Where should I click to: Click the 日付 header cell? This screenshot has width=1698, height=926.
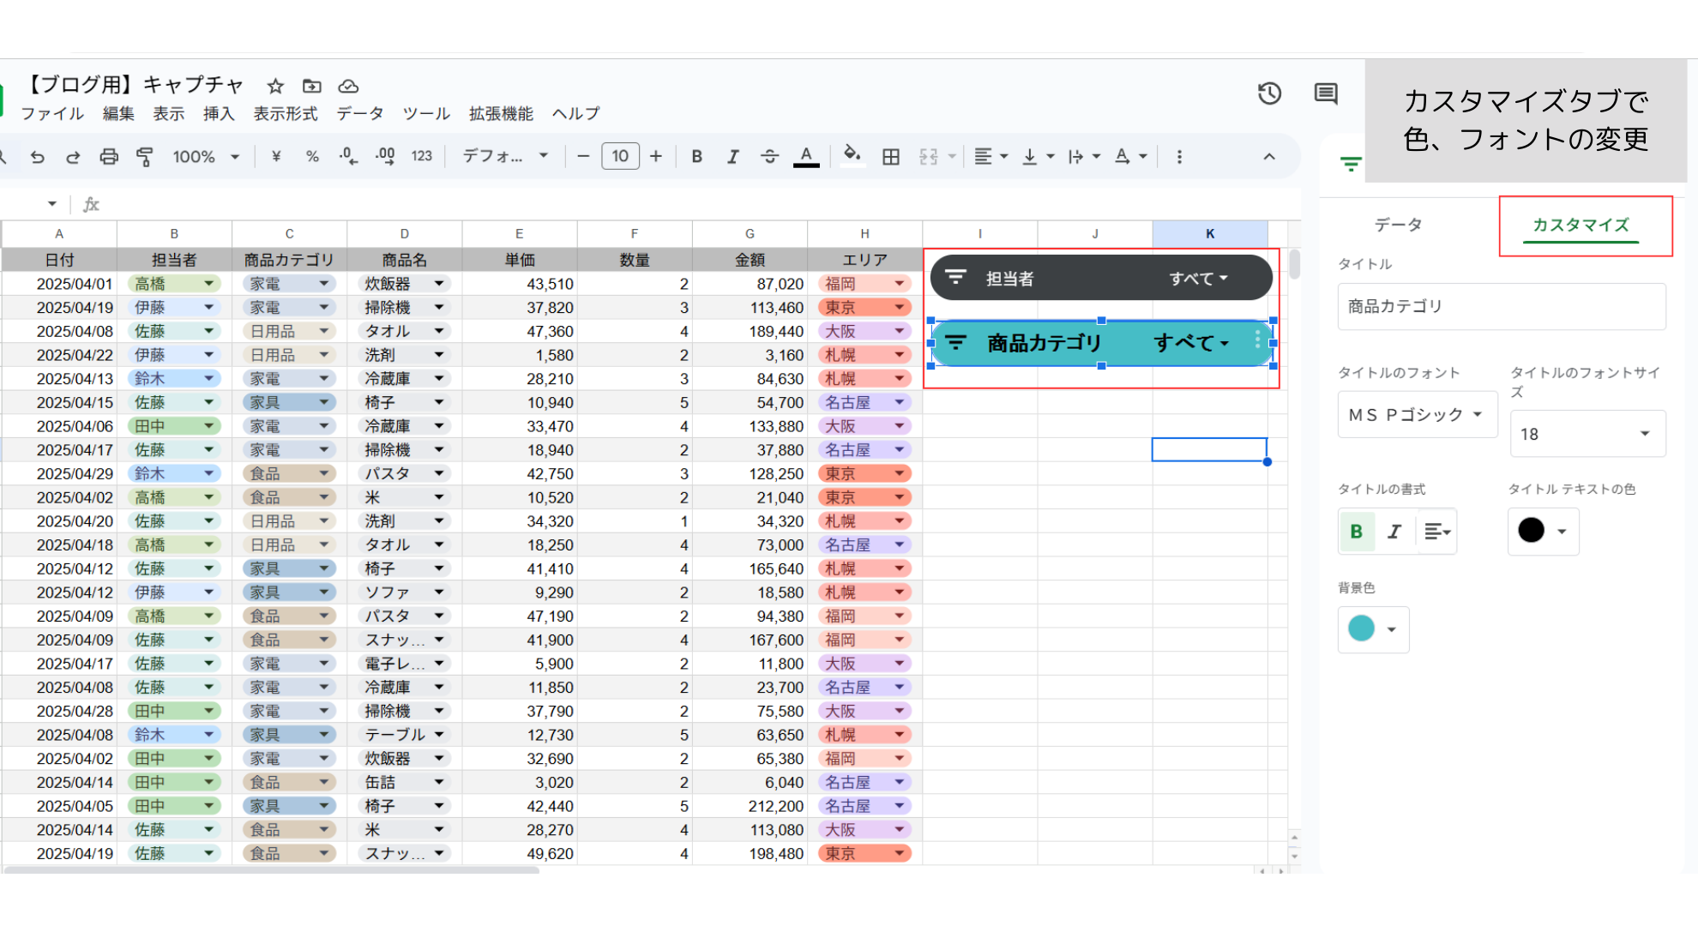click(x=59, y=260)
